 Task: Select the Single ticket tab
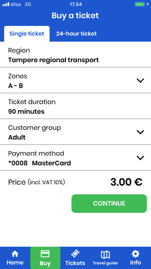coord(27,34)
